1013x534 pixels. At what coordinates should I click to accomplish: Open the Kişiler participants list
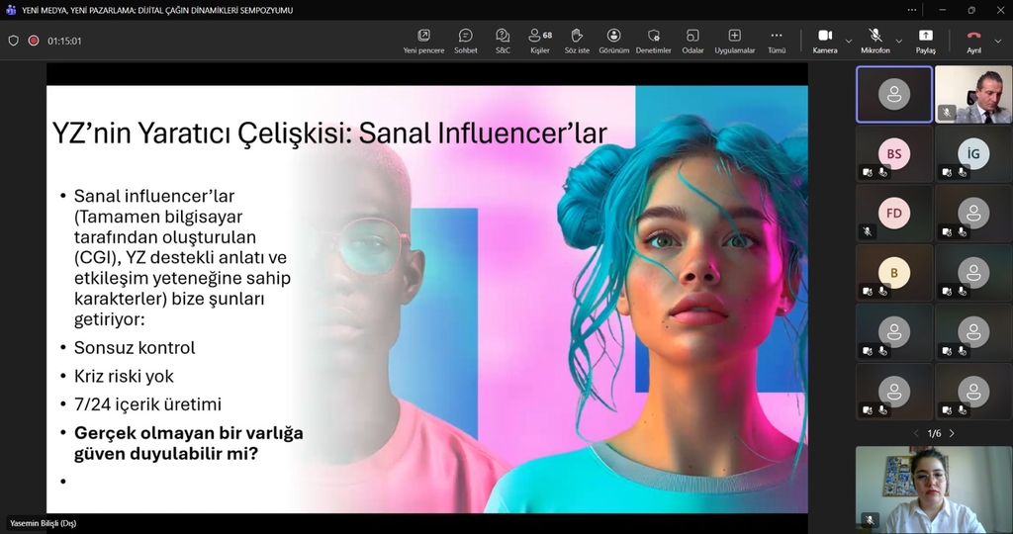coord(540,41)
